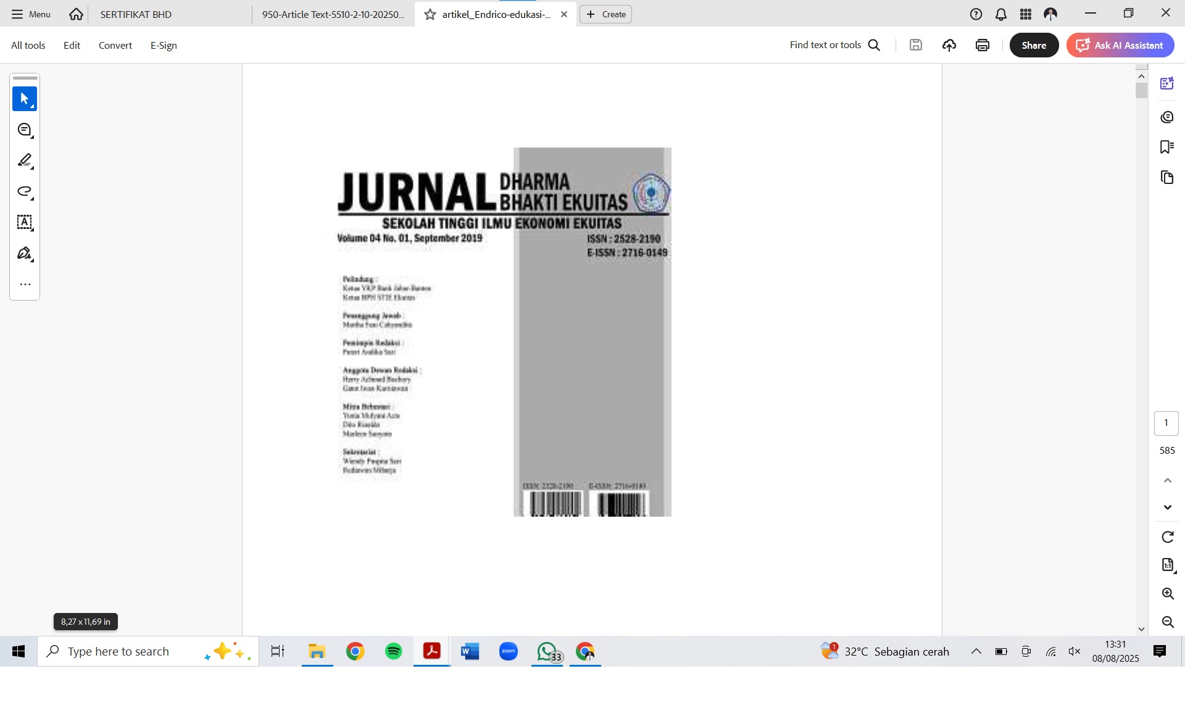1185x721 pixels.
Task: Click the Type here to search box
Action: point(148,651)
